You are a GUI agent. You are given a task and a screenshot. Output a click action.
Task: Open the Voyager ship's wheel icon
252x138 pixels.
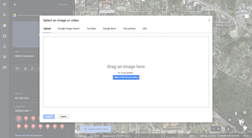[4, 26]
